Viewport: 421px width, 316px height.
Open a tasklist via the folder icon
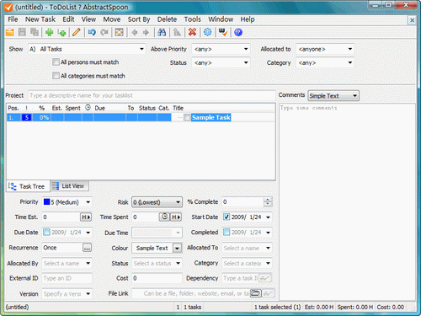click(10, 32)
